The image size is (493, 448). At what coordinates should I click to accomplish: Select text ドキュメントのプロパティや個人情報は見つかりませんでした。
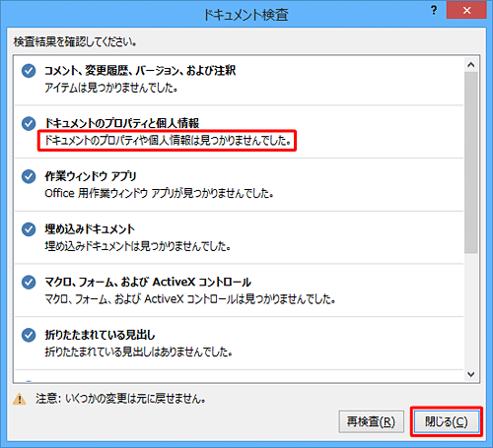168,141
